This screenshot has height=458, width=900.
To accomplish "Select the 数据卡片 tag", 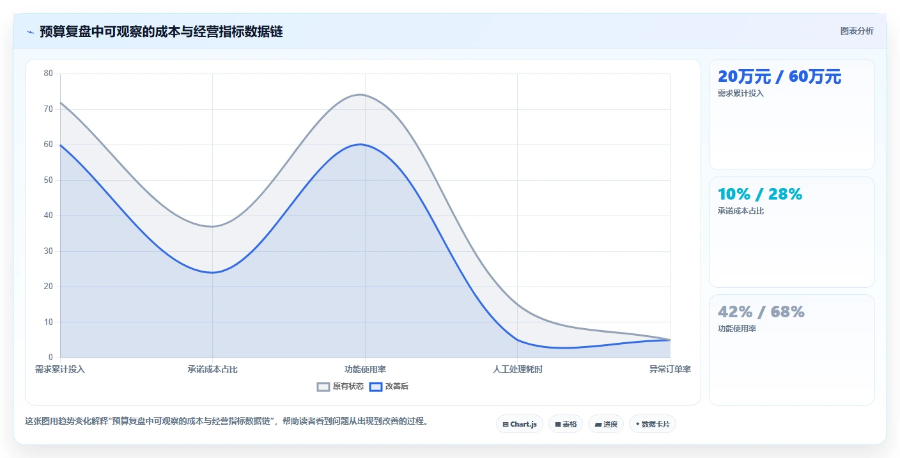I will 653,424.
